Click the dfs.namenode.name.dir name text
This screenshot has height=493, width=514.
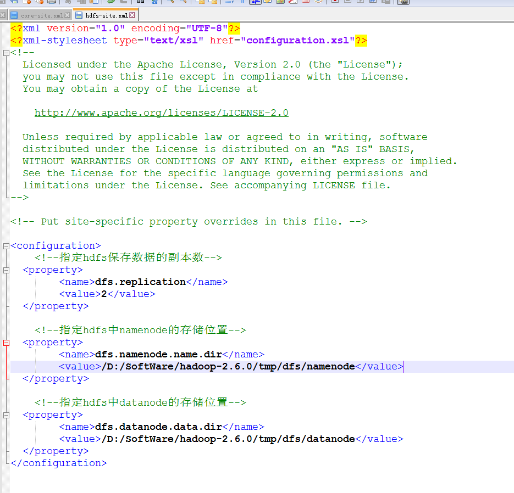coord(158,355)
